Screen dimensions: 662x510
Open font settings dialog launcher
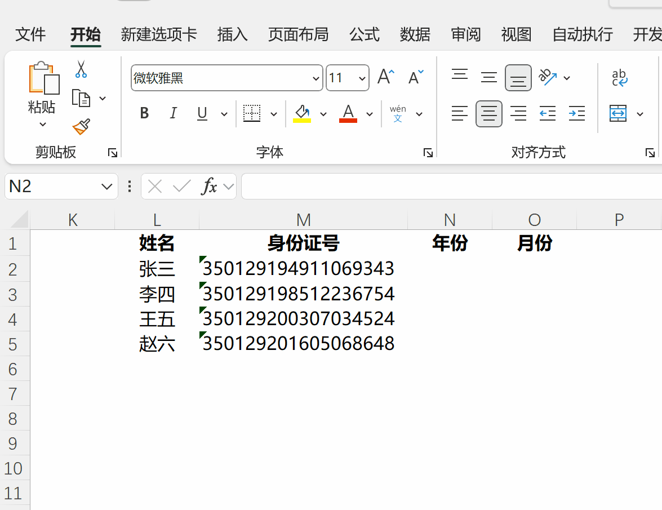[x=428, y=153]
